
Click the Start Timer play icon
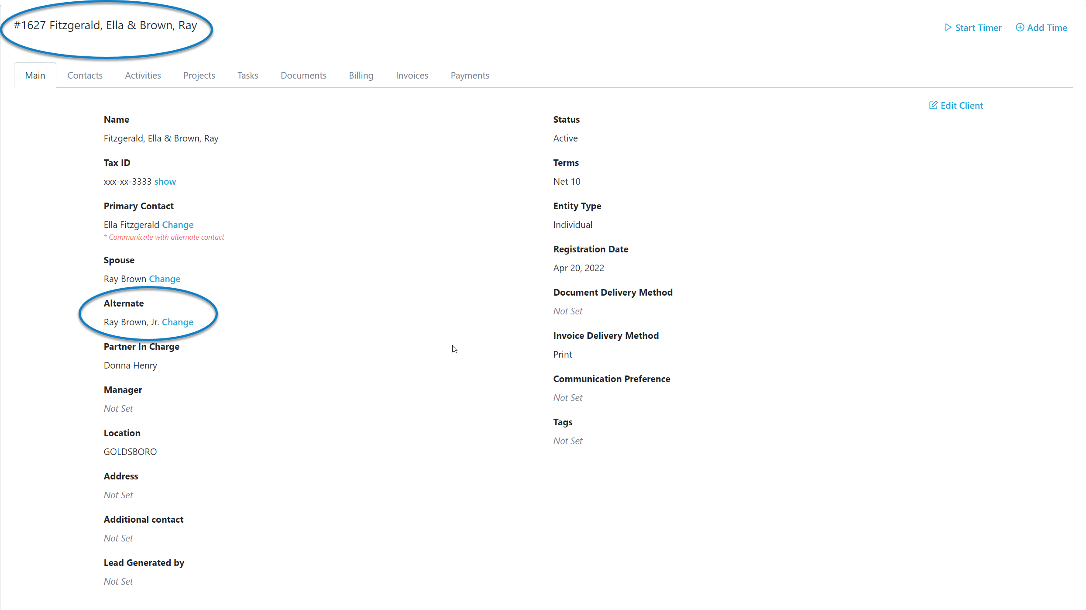click(x=948, y=27)
